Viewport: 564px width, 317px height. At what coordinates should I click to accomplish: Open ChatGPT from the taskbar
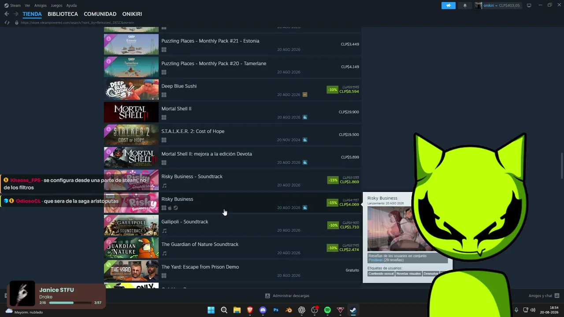[302, 310]
